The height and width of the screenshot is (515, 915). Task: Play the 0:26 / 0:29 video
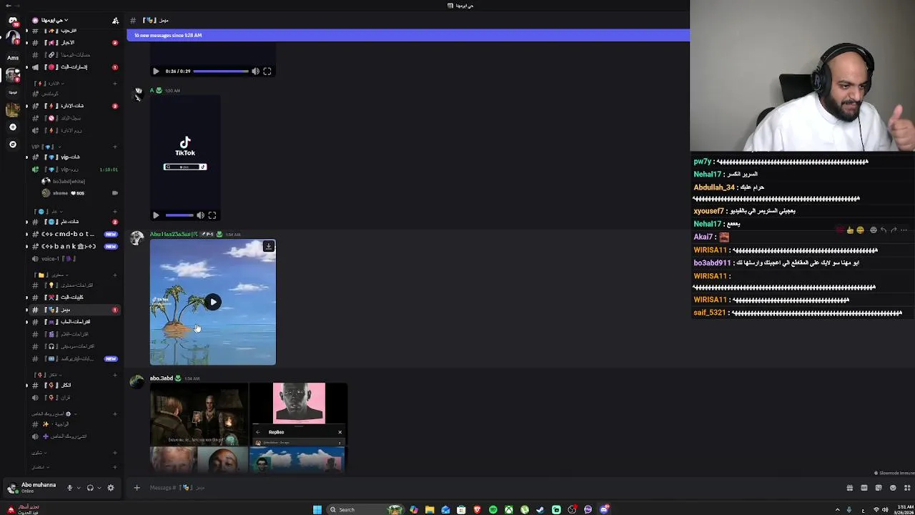(x=156, y=72)
